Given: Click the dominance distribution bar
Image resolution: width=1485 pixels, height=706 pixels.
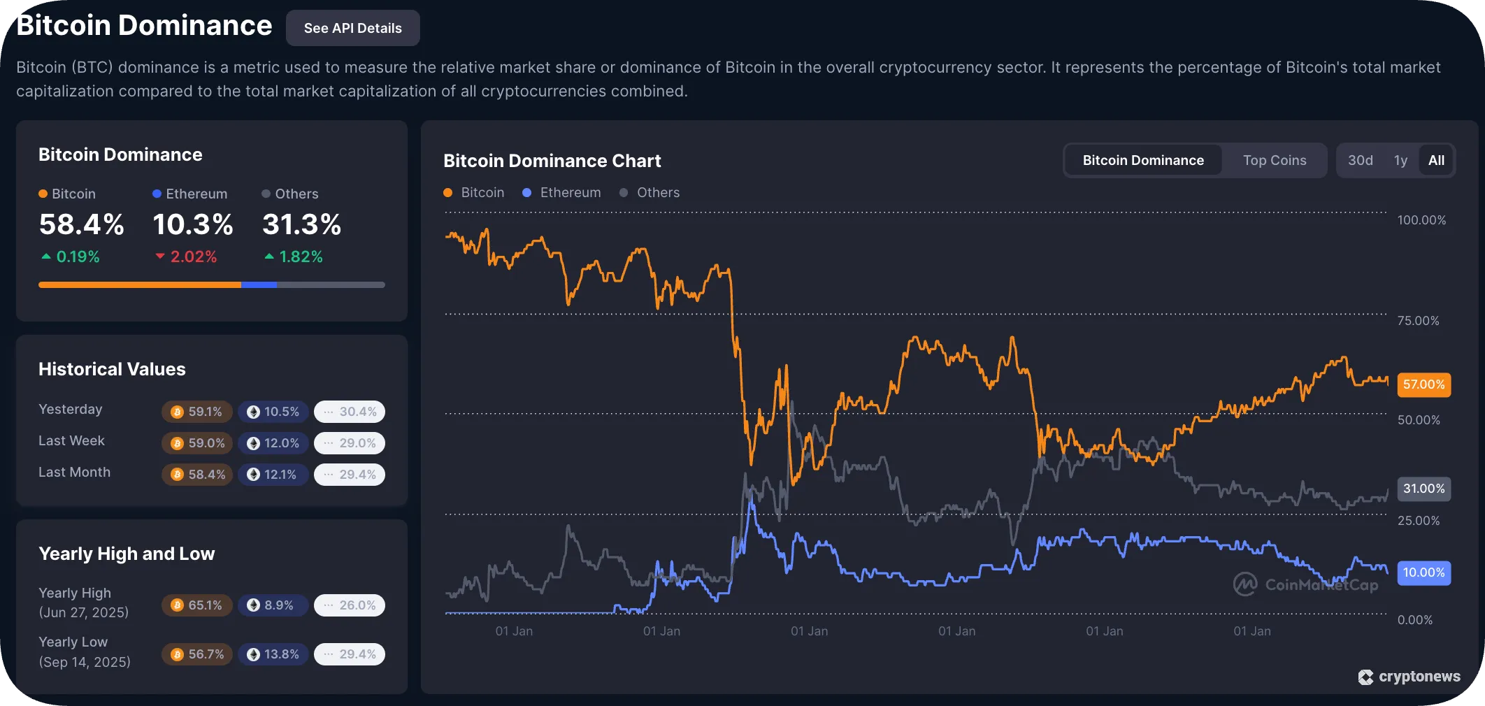Looking at the screenshot, I should 211,284.
